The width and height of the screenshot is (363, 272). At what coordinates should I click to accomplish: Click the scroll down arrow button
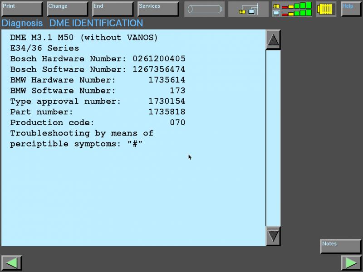(x=273, y=236)
